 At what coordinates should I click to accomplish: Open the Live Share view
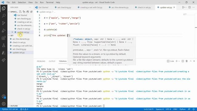tap(4, 60)
